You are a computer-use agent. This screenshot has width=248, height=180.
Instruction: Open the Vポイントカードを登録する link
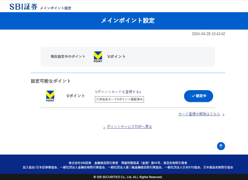(x=117, y=92)
